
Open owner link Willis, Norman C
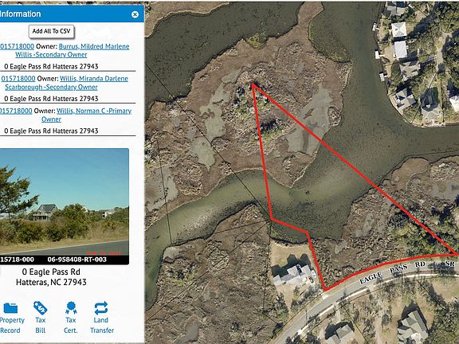(94, 111)
